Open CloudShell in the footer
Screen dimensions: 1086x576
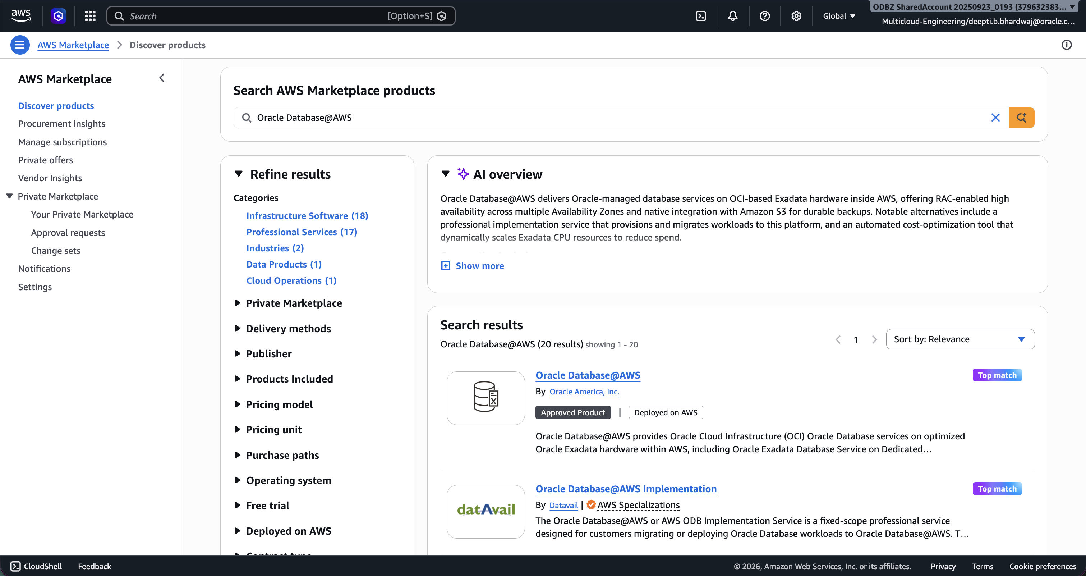click(x=36, y=566)
